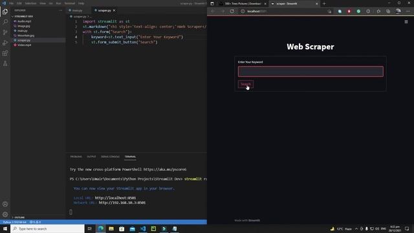
Task: Open http://localhost:8501 link in terminal
Action: [115, 198]
